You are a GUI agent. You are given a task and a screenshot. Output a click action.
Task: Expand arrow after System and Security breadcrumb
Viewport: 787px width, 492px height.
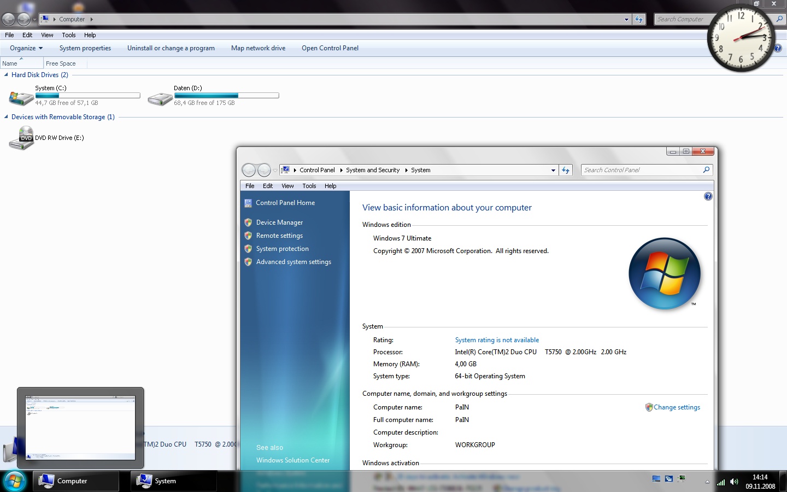[x=406, y=170]
